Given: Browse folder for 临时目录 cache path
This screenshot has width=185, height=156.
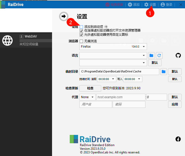Looking at the screenshot, I should tap(163, 72).
